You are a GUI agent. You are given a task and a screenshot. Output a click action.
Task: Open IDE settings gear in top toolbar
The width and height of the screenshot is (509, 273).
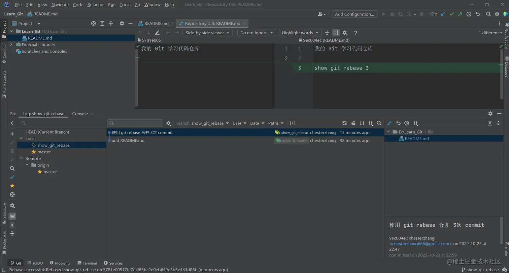[497, 14]
